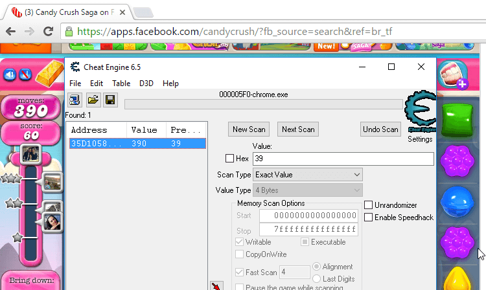
Task: Enable the Hex checkbox
Action: pos(229,159)
